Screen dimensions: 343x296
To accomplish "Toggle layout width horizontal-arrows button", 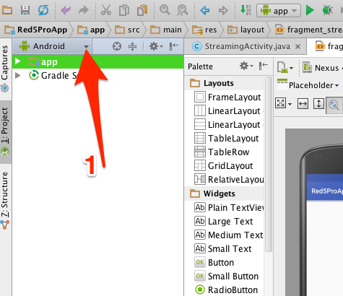I will point(303,104).
